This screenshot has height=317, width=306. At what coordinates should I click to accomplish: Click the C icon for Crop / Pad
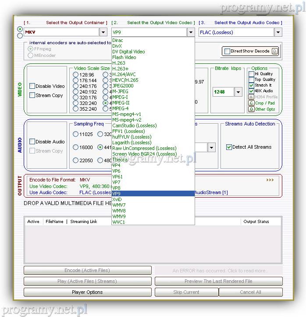click(251, 103)
